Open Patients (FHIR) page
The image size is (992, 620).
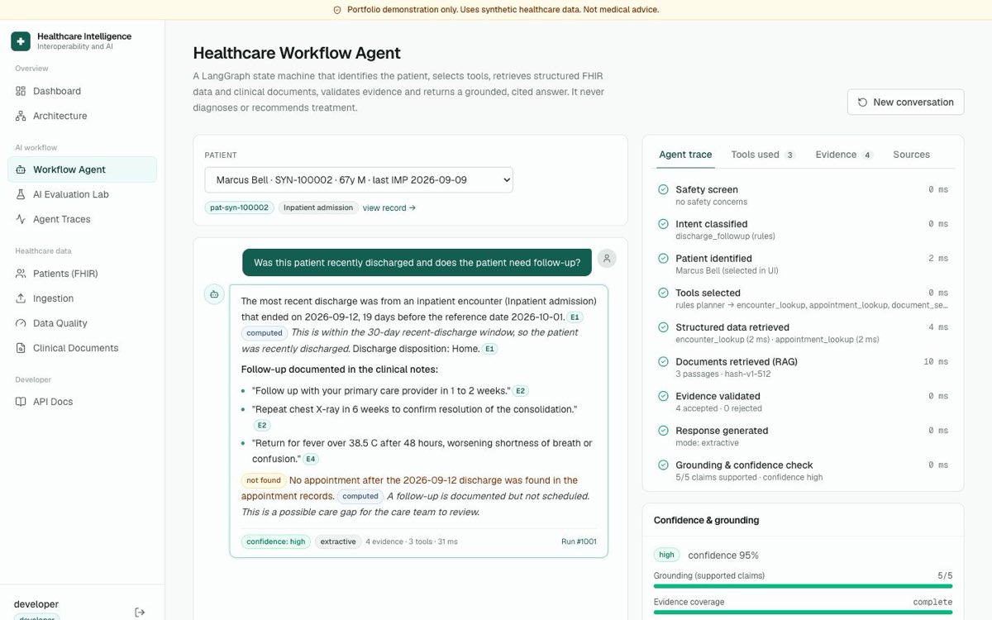click(82, 274)
